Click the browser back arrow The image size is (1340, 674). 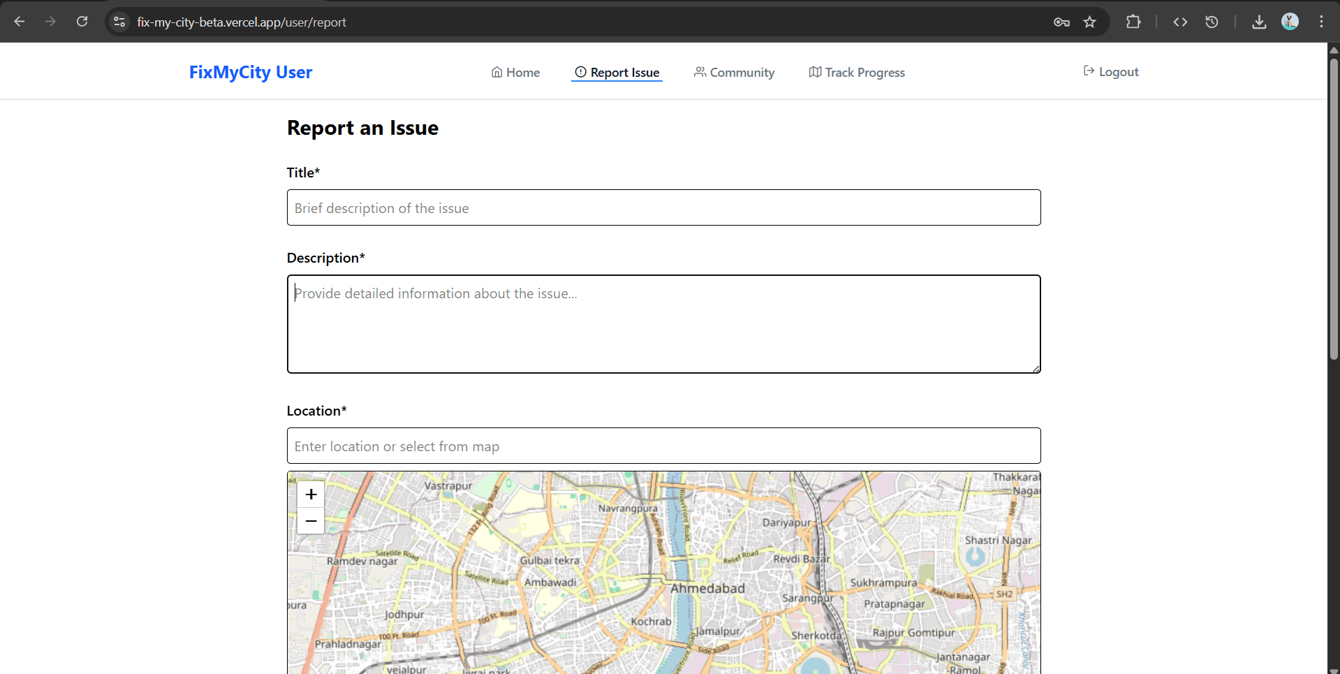click(x=20, y=22)
